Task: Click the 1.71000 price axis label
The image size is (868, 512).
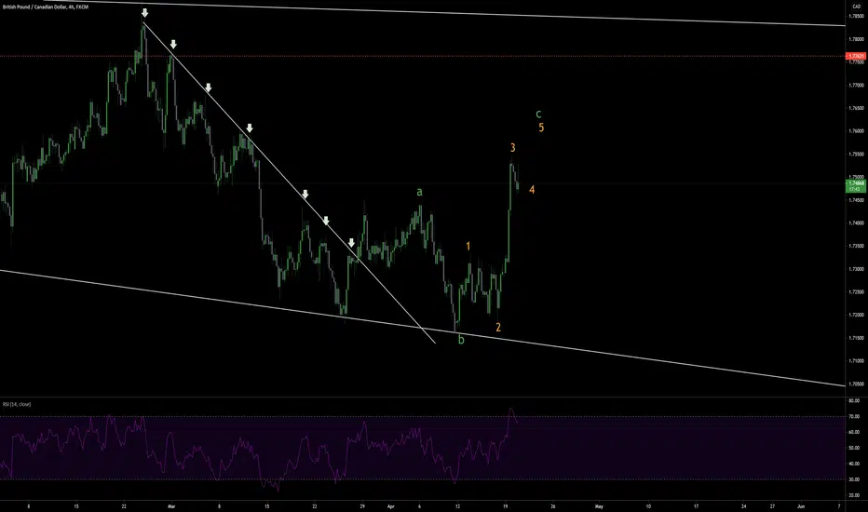Action: tap(856, 361)
